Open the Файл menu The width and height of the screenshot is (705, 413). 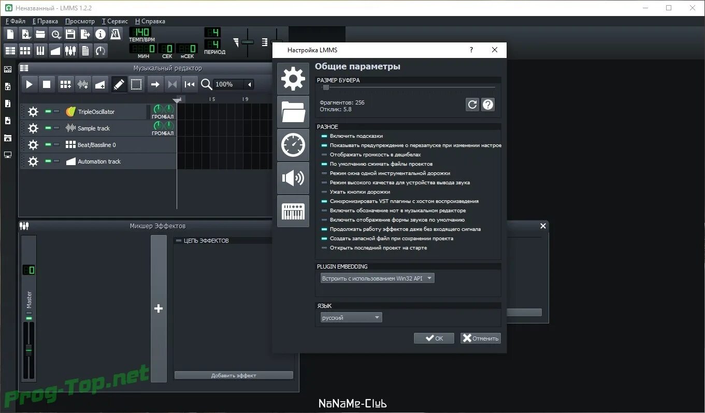16,21
